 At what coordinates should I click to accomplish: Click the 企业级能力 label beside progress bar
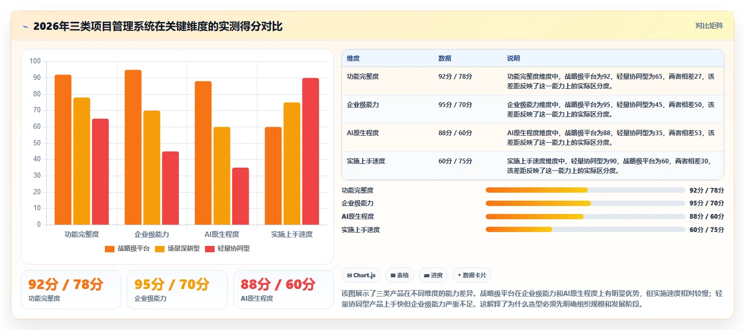click(357, 203)
